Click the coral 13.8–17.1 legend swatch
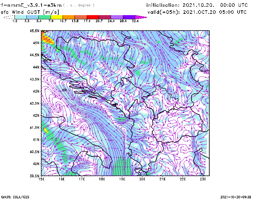The height and width of the screenshot is (199, 258). pos(81,17)
